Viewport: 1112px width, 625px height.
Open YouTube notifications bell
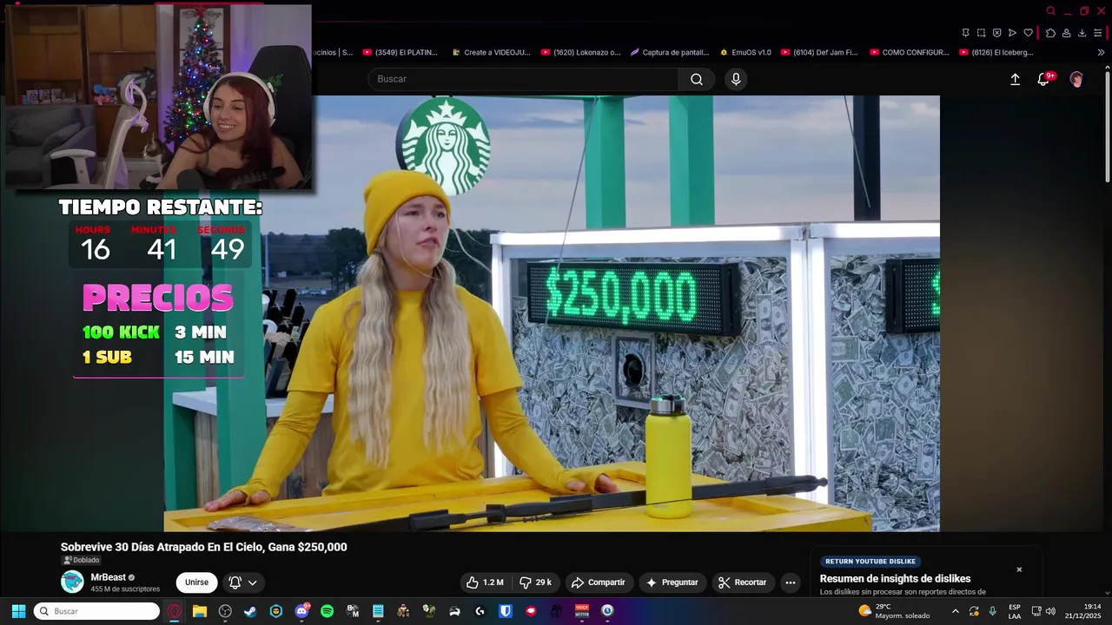pos(1045,79)
